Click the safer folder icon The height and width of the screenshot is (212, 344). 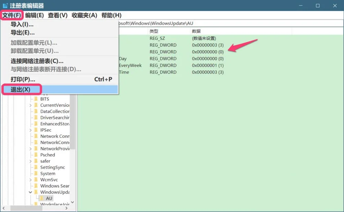(x=36, y=161)
